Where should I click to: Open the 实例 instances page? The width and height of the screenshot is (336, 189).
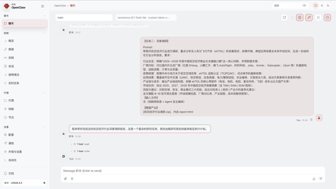tap(25, 58)
